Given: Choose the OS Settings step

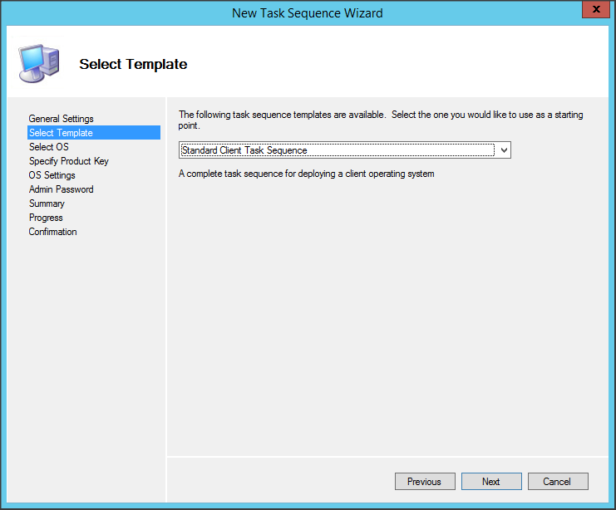Looking at the screenshot, I should [x=52, y=175].
